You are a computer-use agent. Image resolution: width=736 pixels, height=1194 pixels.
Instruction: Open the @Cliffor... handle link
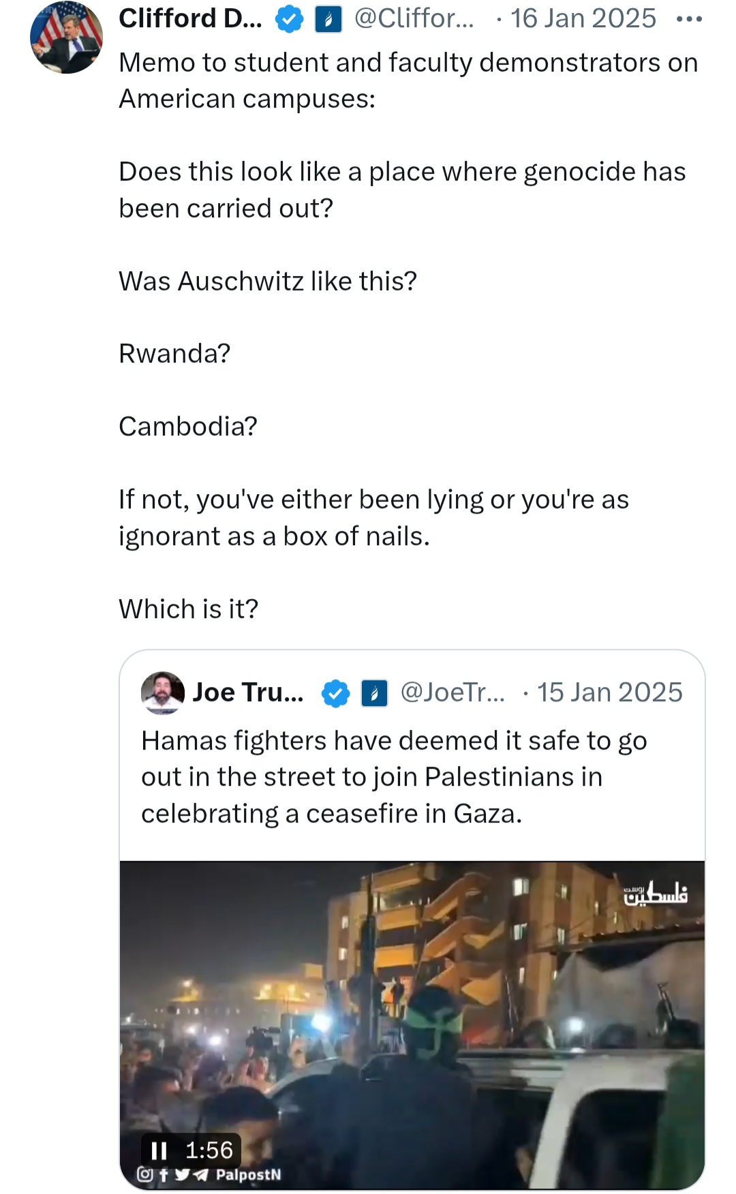[x=414, y=18]
